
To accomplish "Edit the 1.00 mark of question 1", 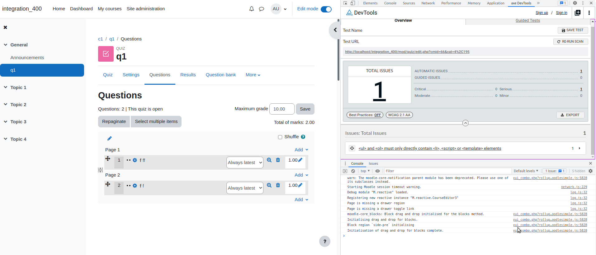I will pos(300,160).
